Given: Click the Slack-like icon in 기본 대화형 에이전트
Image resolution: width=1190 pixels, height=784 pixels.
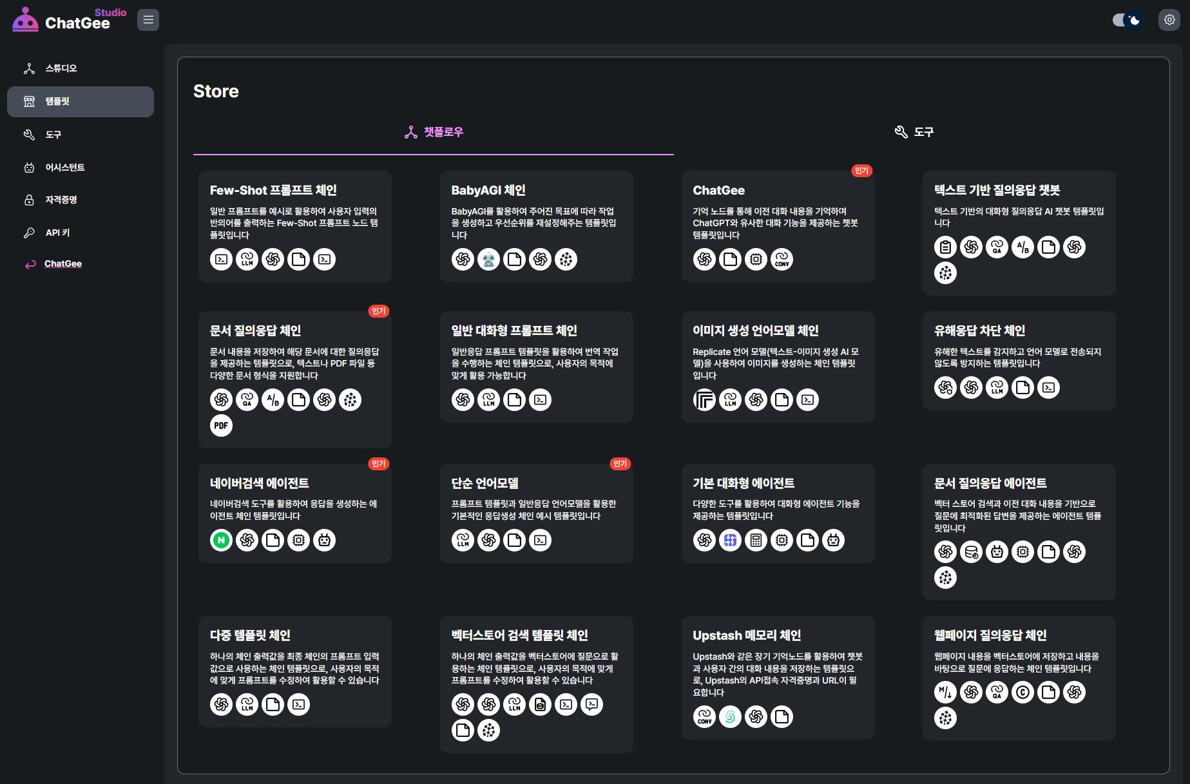Looking at the screenshot, I should [x=730, y=540].
